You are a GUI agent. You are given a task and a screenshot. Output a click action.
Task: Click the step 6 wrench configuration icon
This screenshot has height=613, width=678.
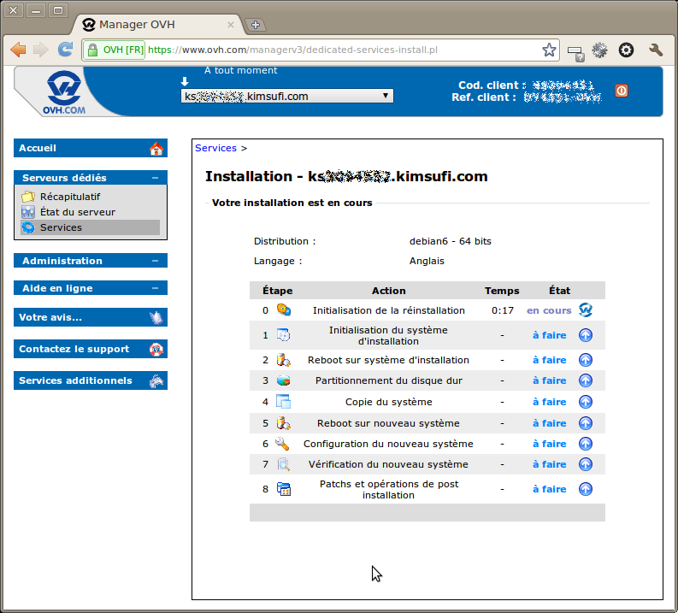tap(282, 444)
